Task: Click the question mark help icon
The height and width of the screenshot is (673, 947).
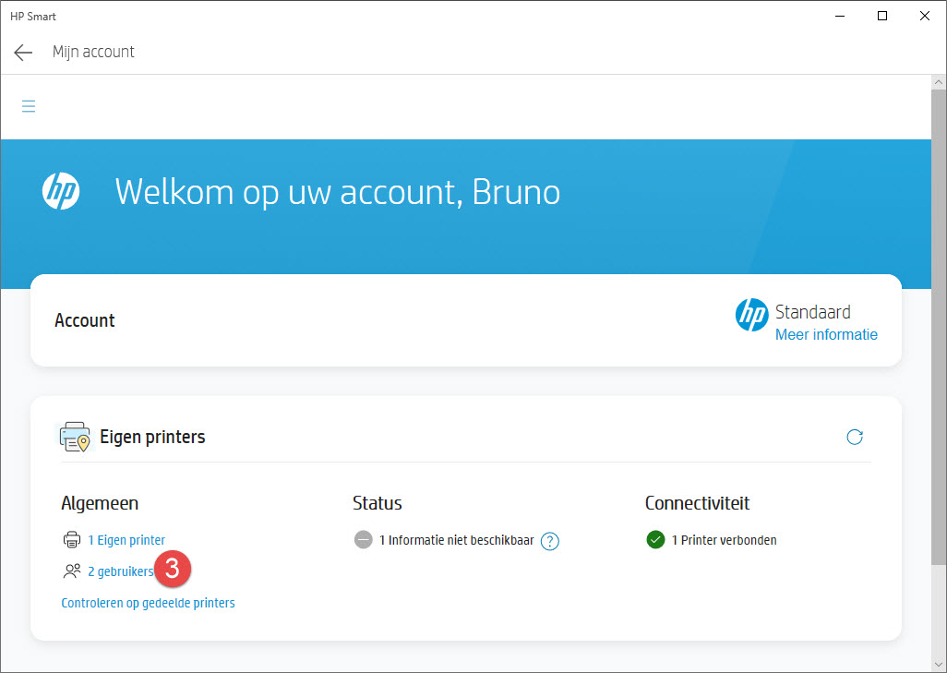Action: coord(550,541)
